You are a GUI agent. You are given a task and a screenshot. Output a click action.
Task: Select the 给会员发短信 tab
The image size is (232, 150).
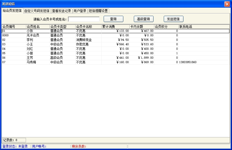(x=12, y=11)
